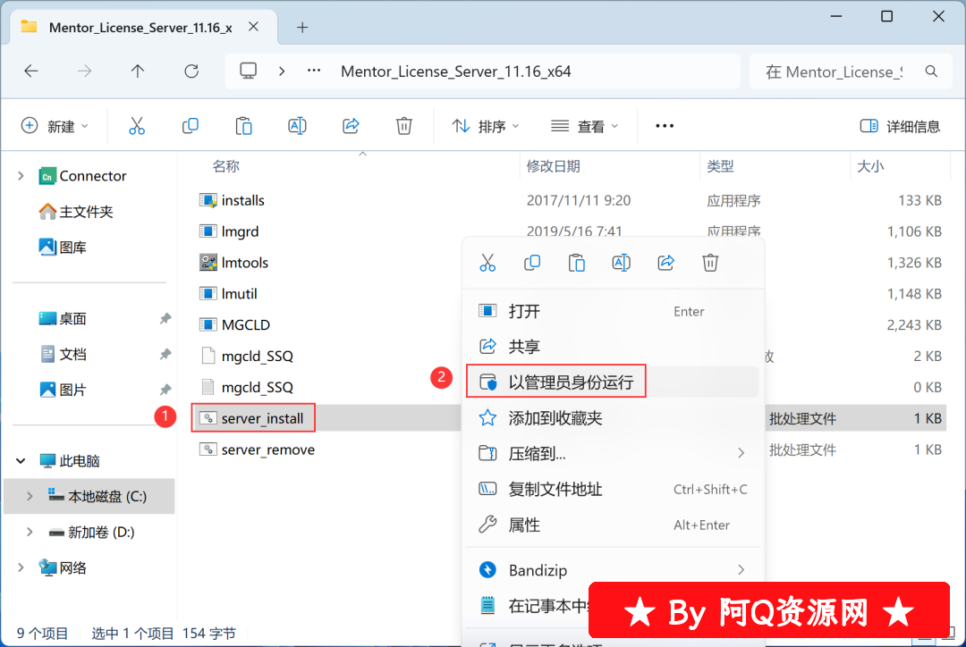Viewport: 966px width, 647px height.
Task: Click the search box for this folder
Action: (x=851, y=71)
